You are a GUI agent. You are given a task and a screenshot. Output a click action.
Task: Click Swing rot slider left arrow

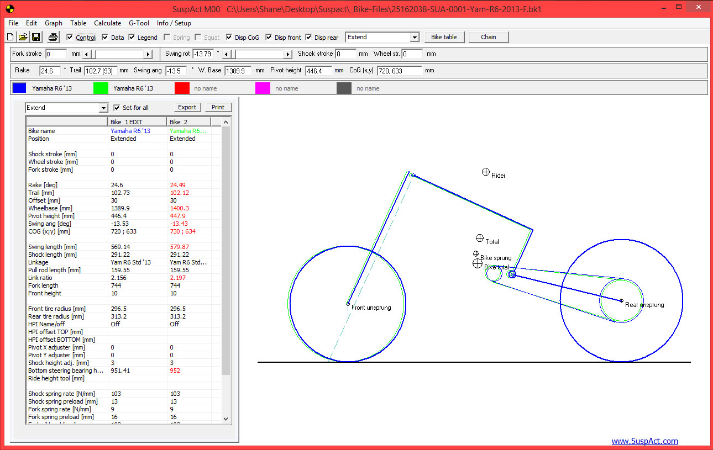226,54
